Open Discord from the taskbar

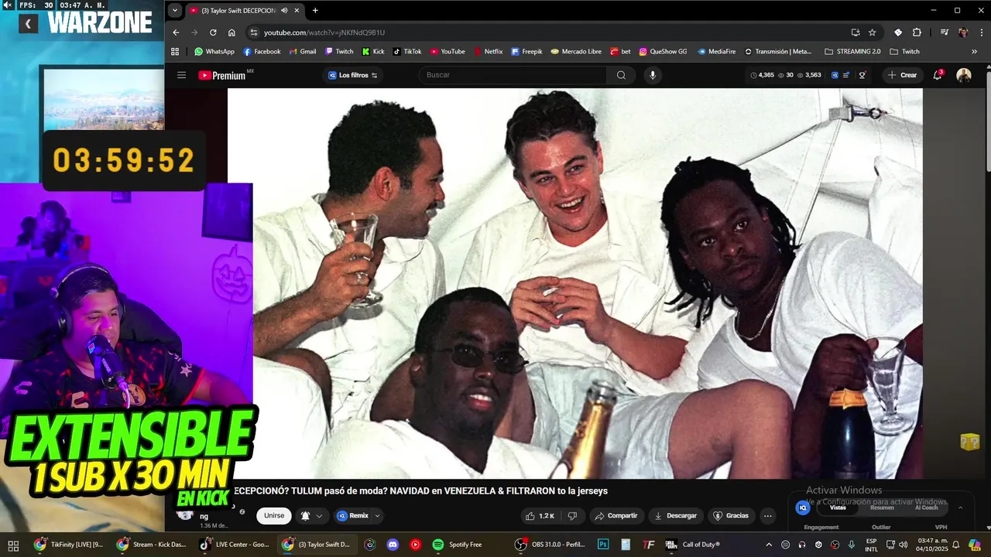pyautogui.click(x=393, y=545)
